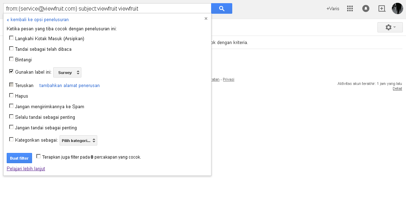Go back via kembali ke opsi penelusuran

click(38, 20)
